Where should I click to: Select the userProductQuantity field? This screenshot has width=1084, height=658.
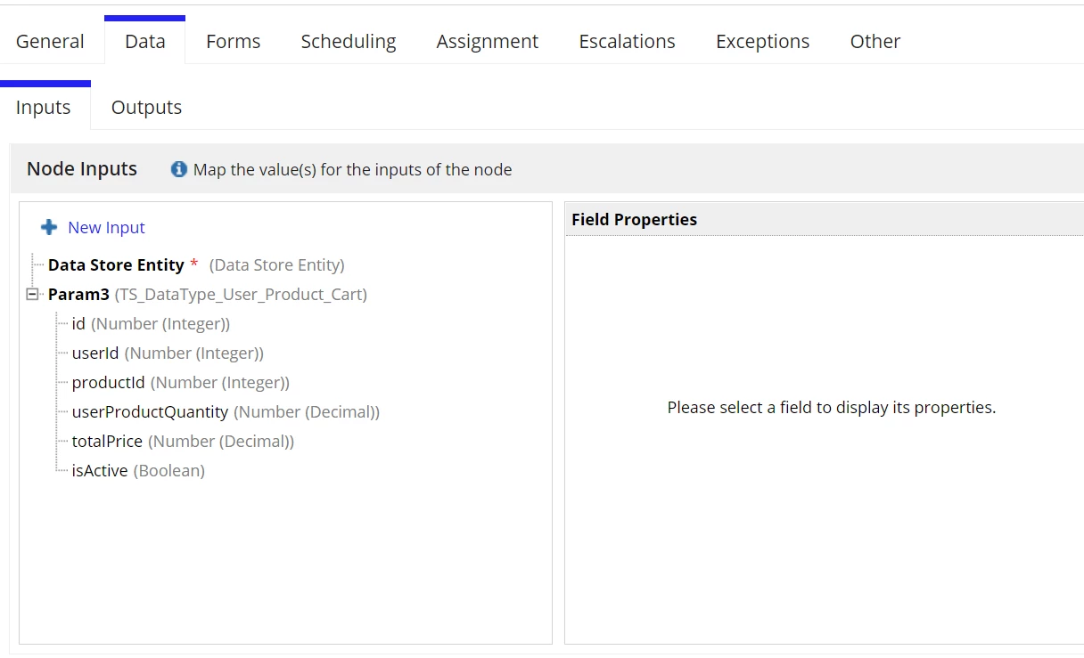[x=226, y=412]
